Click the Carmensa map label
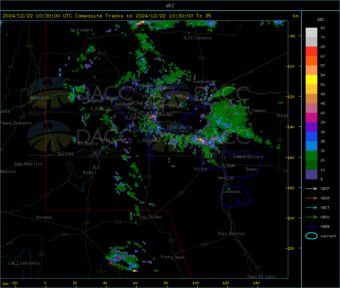 tap(231, 191)
